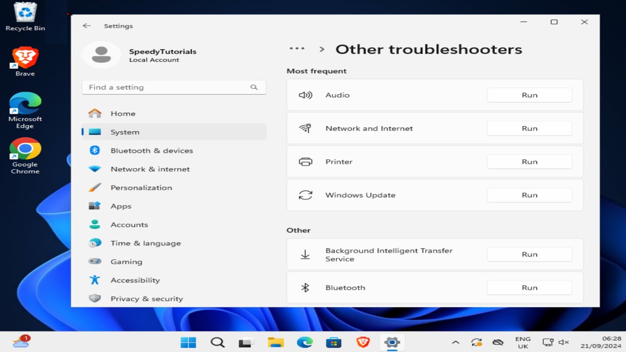This screenshot has width=626, height=352.
Task: Show hidden system tray icons
Action: tap(455, 343)
